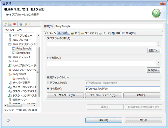Click the ワークスペース(O)... button
This screenshot has height=128, width=168.
point(65,95)
